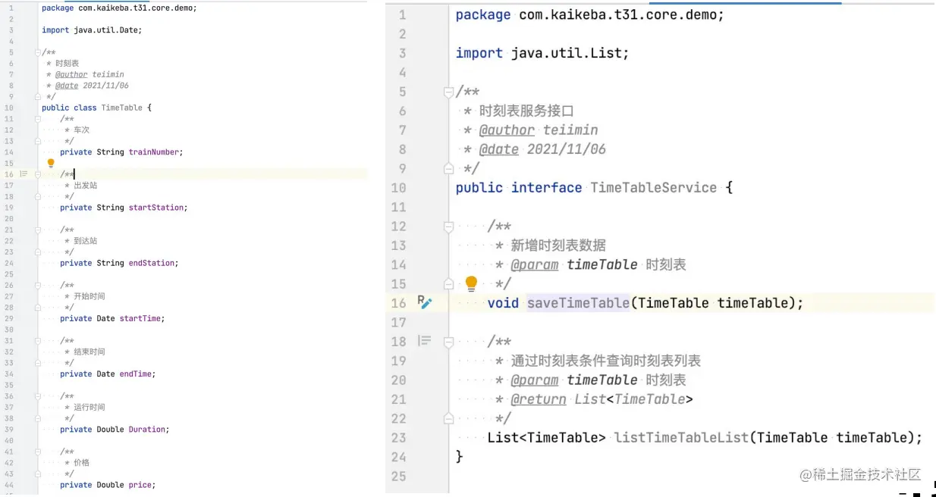Collapse interface Javadoc at line 5 in TimeTableService editor
The width and height of the screenshot is (936, 497).
tap(448, 92)
